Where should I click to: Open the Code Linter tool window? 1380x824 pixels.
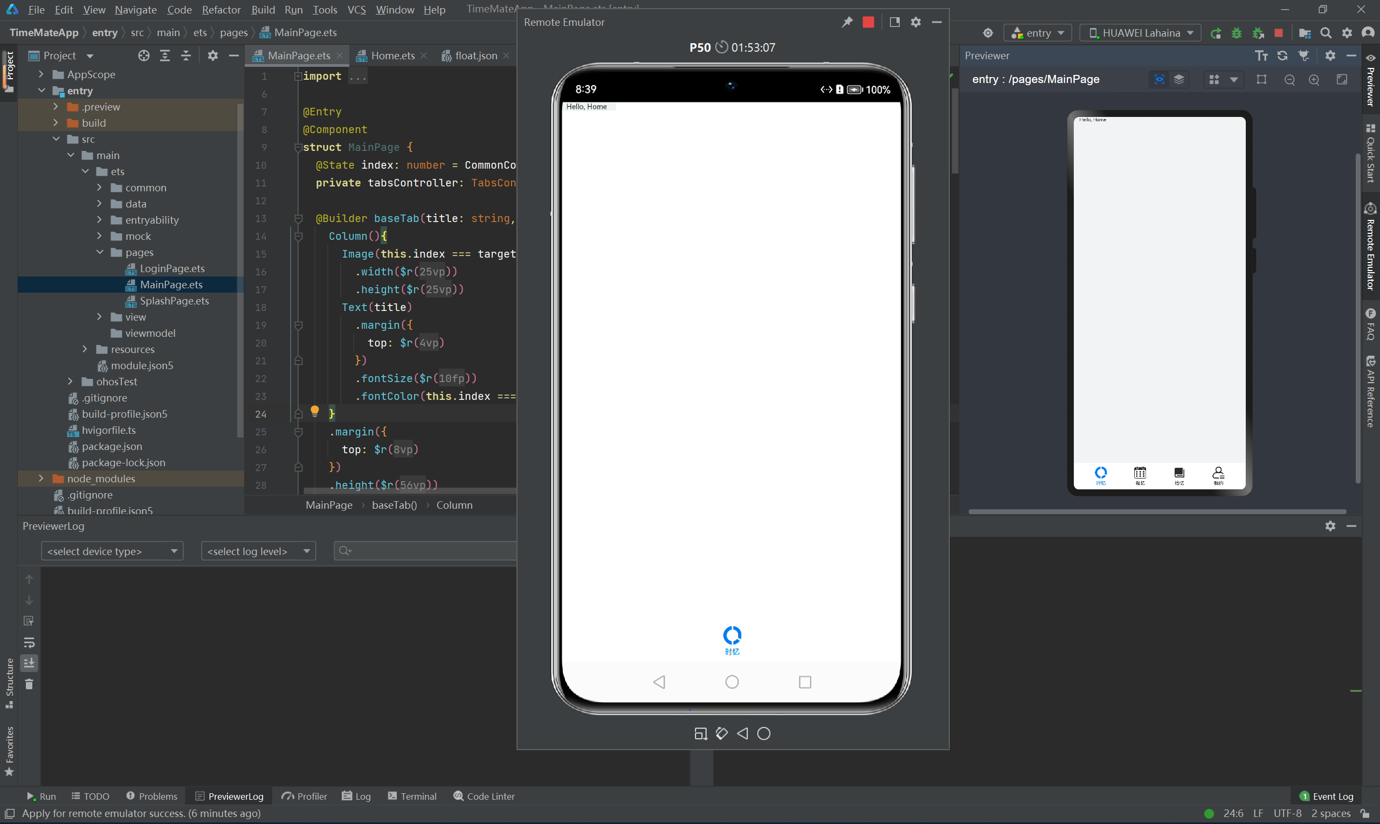[x=484, y=796]
